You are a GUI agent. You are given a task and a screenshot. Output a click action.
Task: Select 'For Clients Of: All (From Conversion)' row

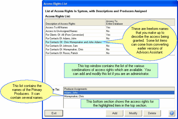[110, 35]
